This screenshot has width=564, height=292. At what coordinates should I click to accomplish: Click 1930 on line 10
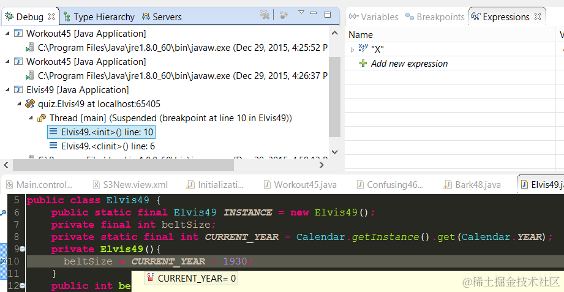click(235, 261)
